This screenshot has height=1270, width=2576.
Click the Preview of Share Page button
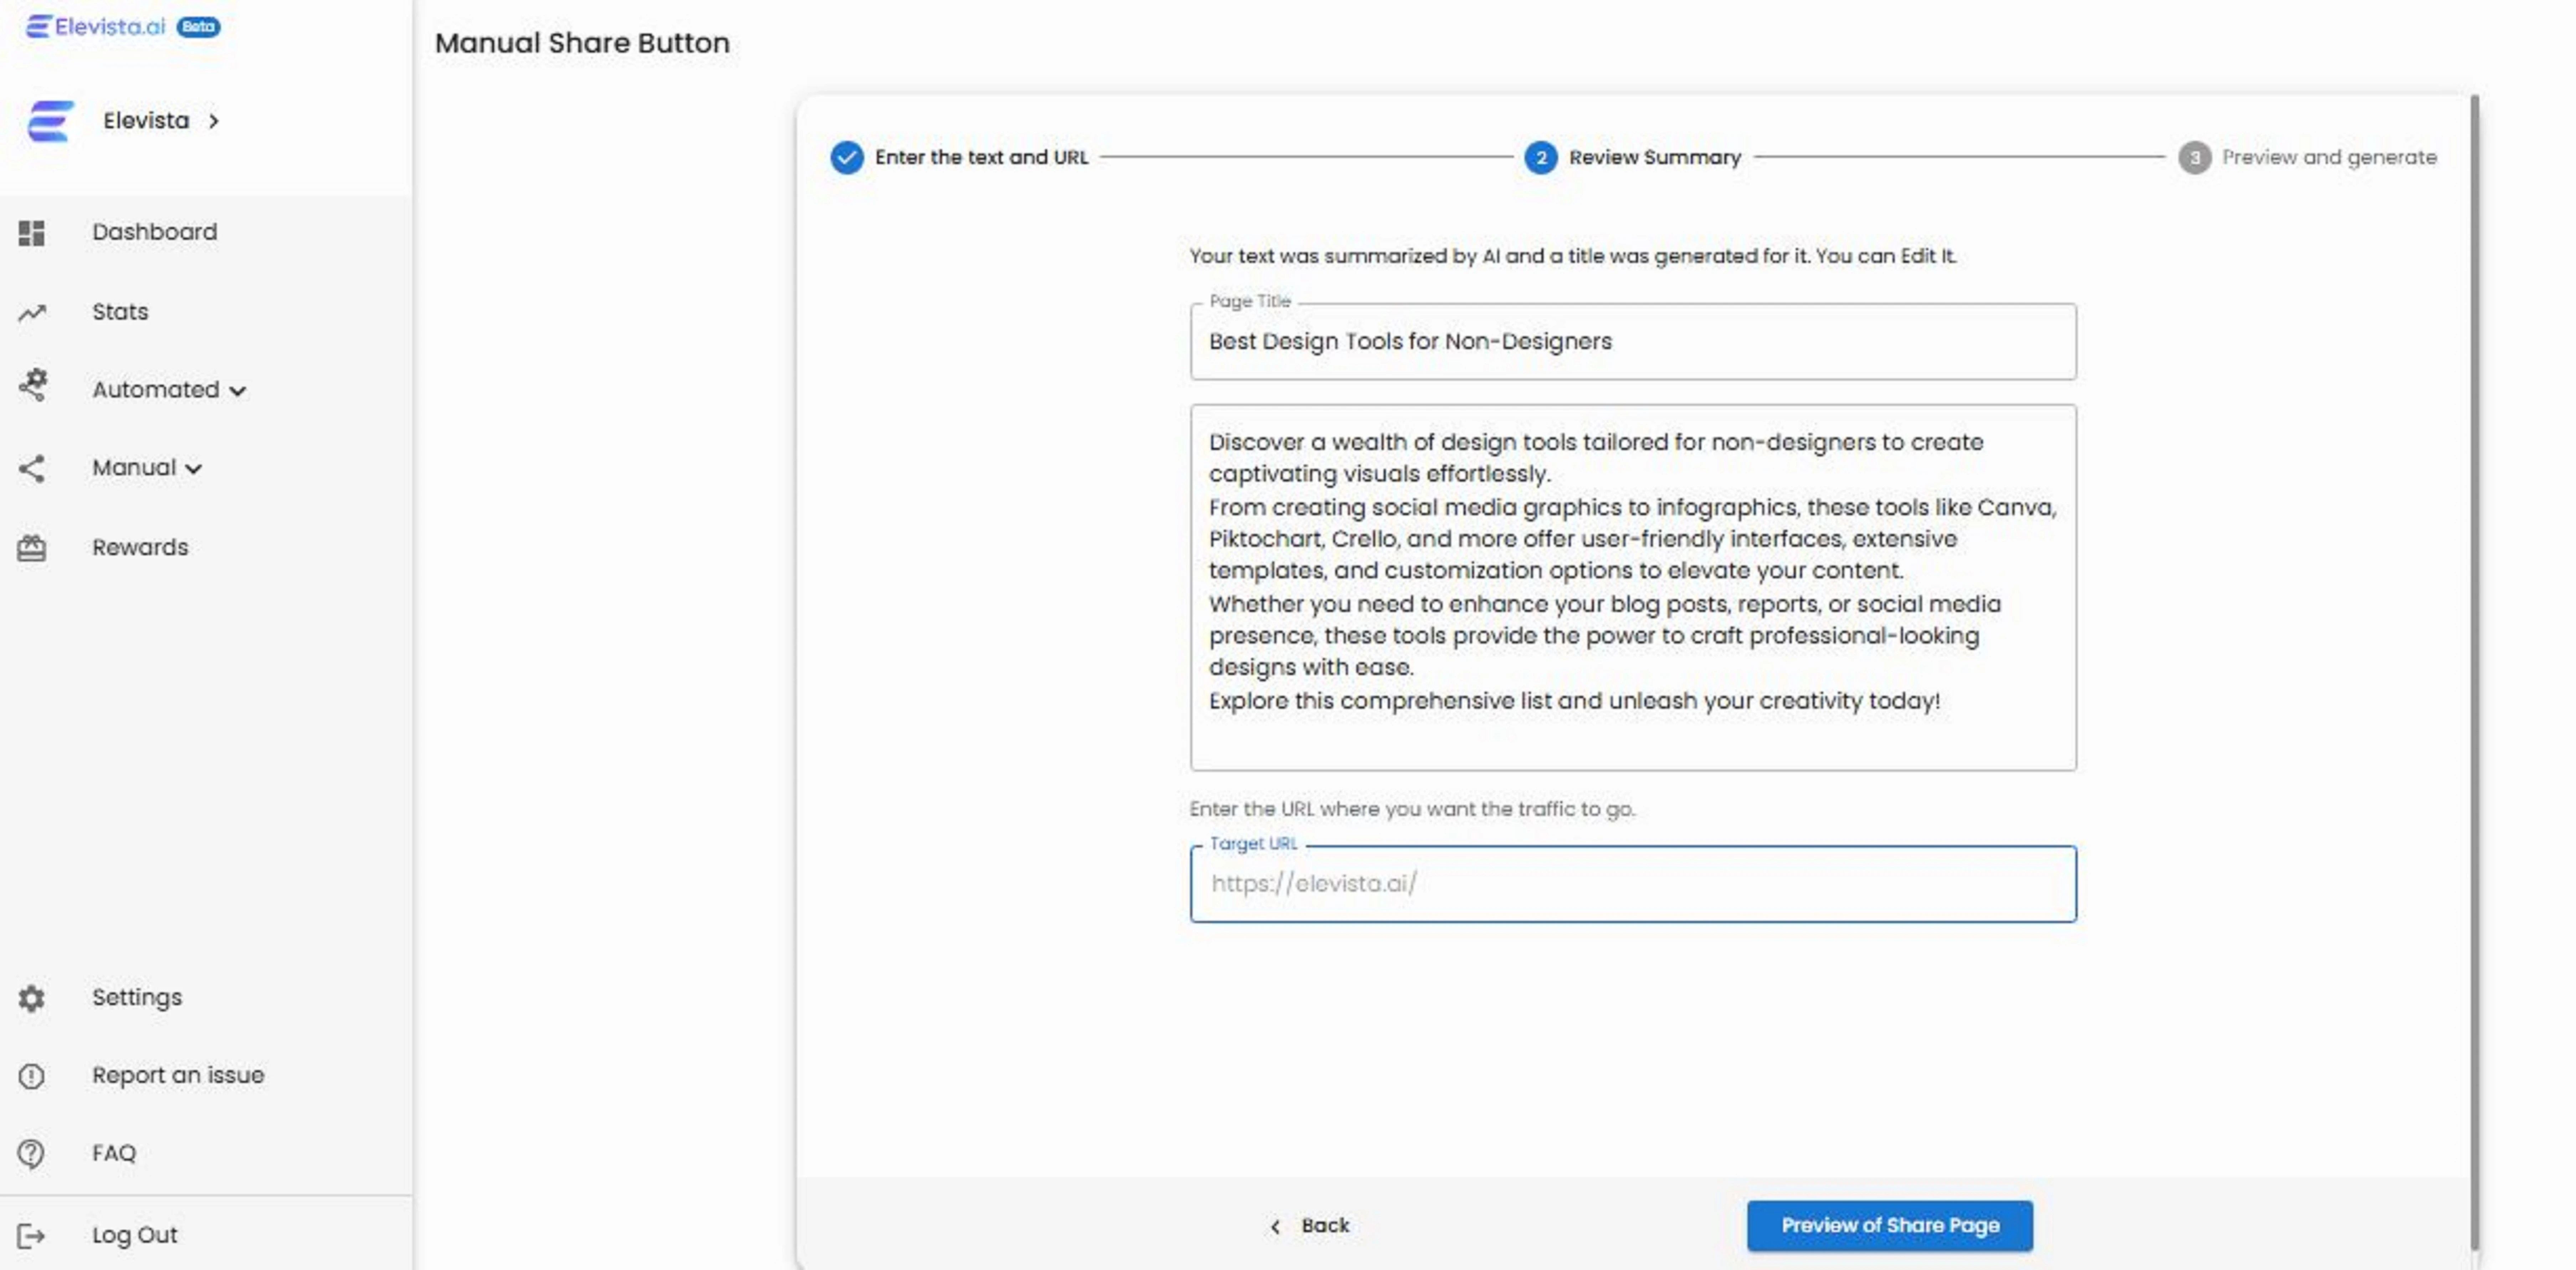pos(1889,1224)
